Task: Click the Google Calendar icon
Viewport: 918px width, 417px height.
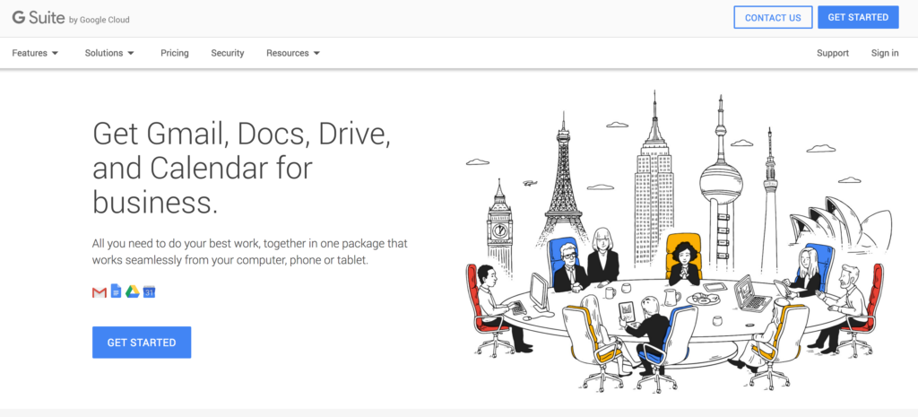Action: coord(150,291)
